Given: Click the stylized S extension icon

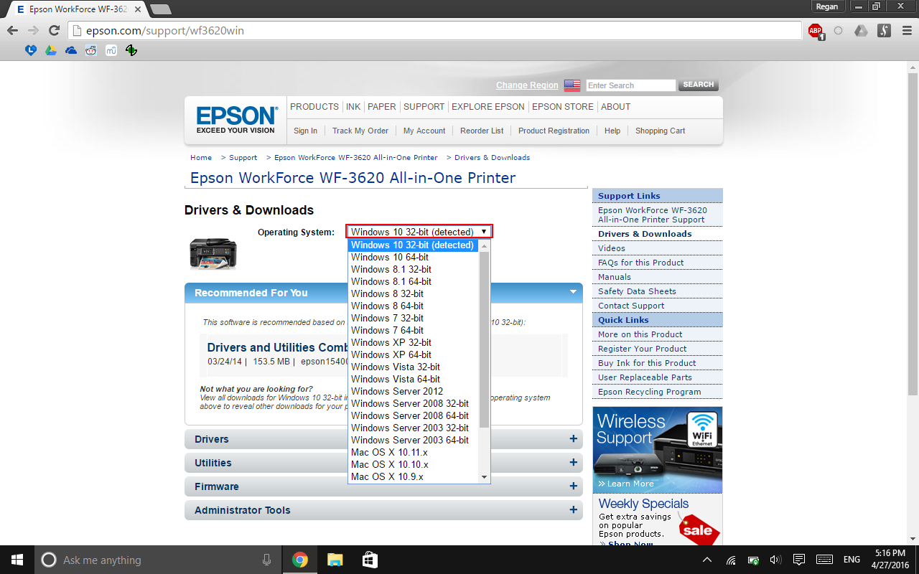Looking at the screenshot, I should (885, 31).
